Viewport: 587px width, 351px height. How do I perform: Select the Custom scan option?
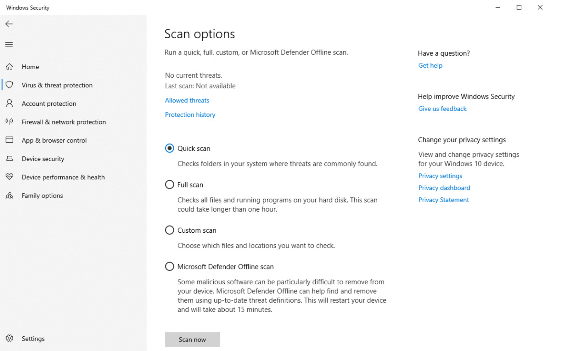pyautogui.click(x=169, y=230)
